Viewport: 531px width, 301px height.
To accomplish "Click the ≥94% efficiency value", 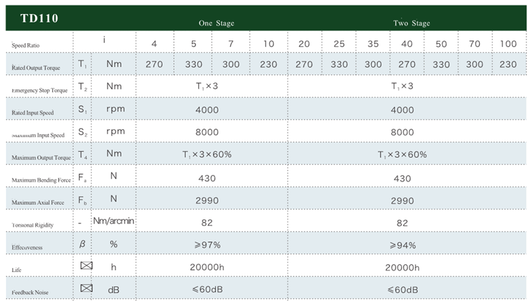I will tap(403, 245).
